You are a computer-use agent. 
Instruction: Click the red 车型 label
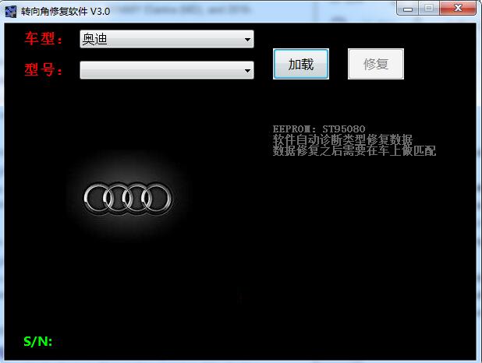pyautogui.click(x=44, y=39)
